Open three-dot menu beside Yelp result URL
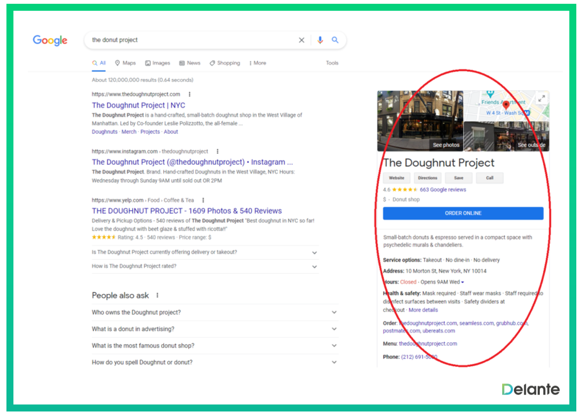Screen dimensions: 579x414 (x=203, y=200)
